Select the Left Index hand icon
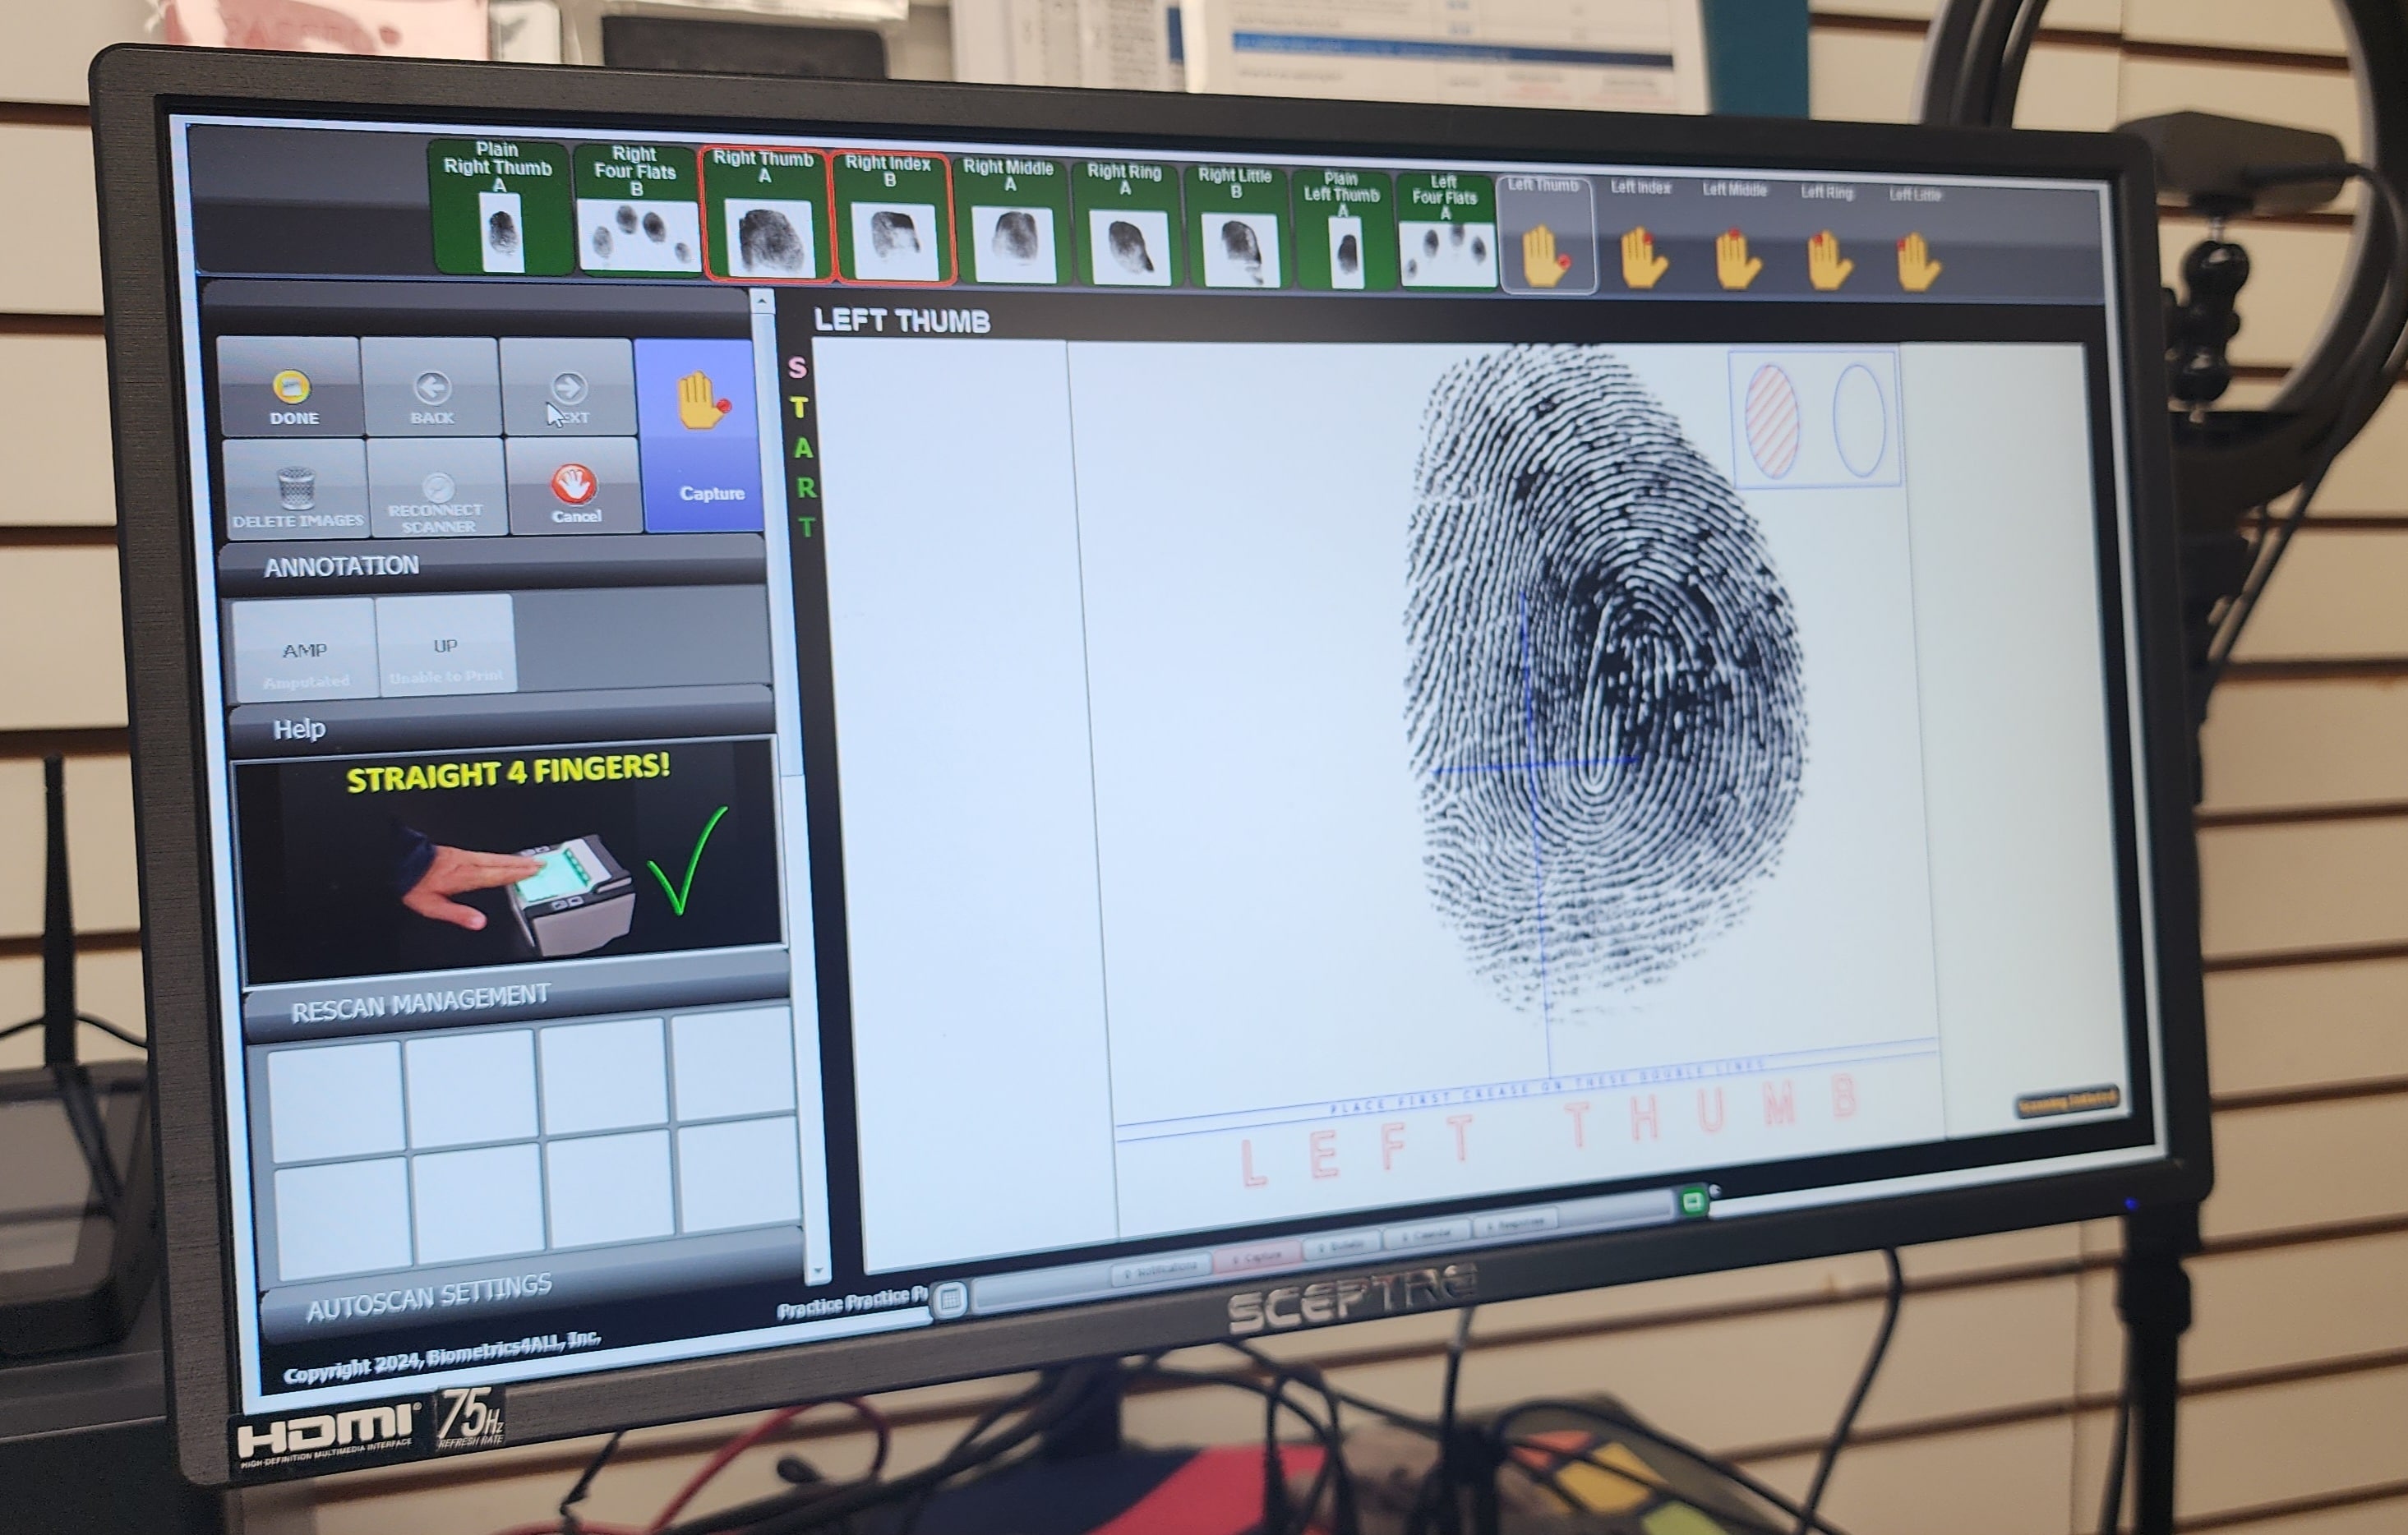This screenshot has width=2408, height=1535. click(1642, 258)
